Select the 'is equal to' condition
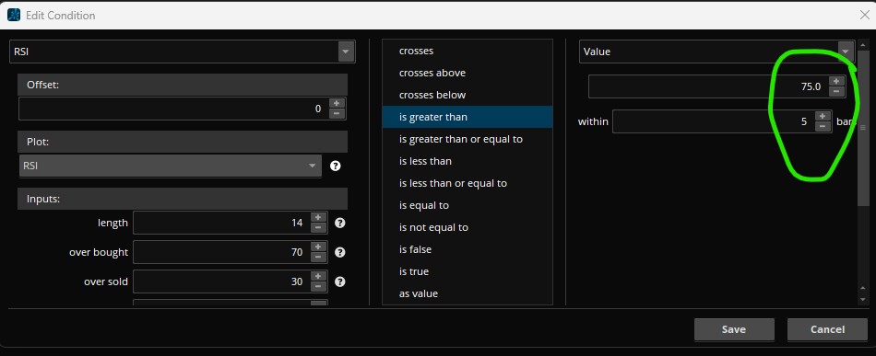This screenshot has height=356, width=876. point(468,205)
